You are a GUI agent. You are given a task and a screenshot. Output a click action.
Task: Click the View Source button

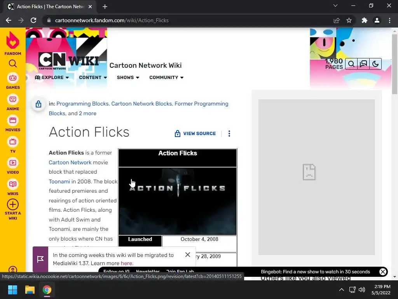pos(195,134)
